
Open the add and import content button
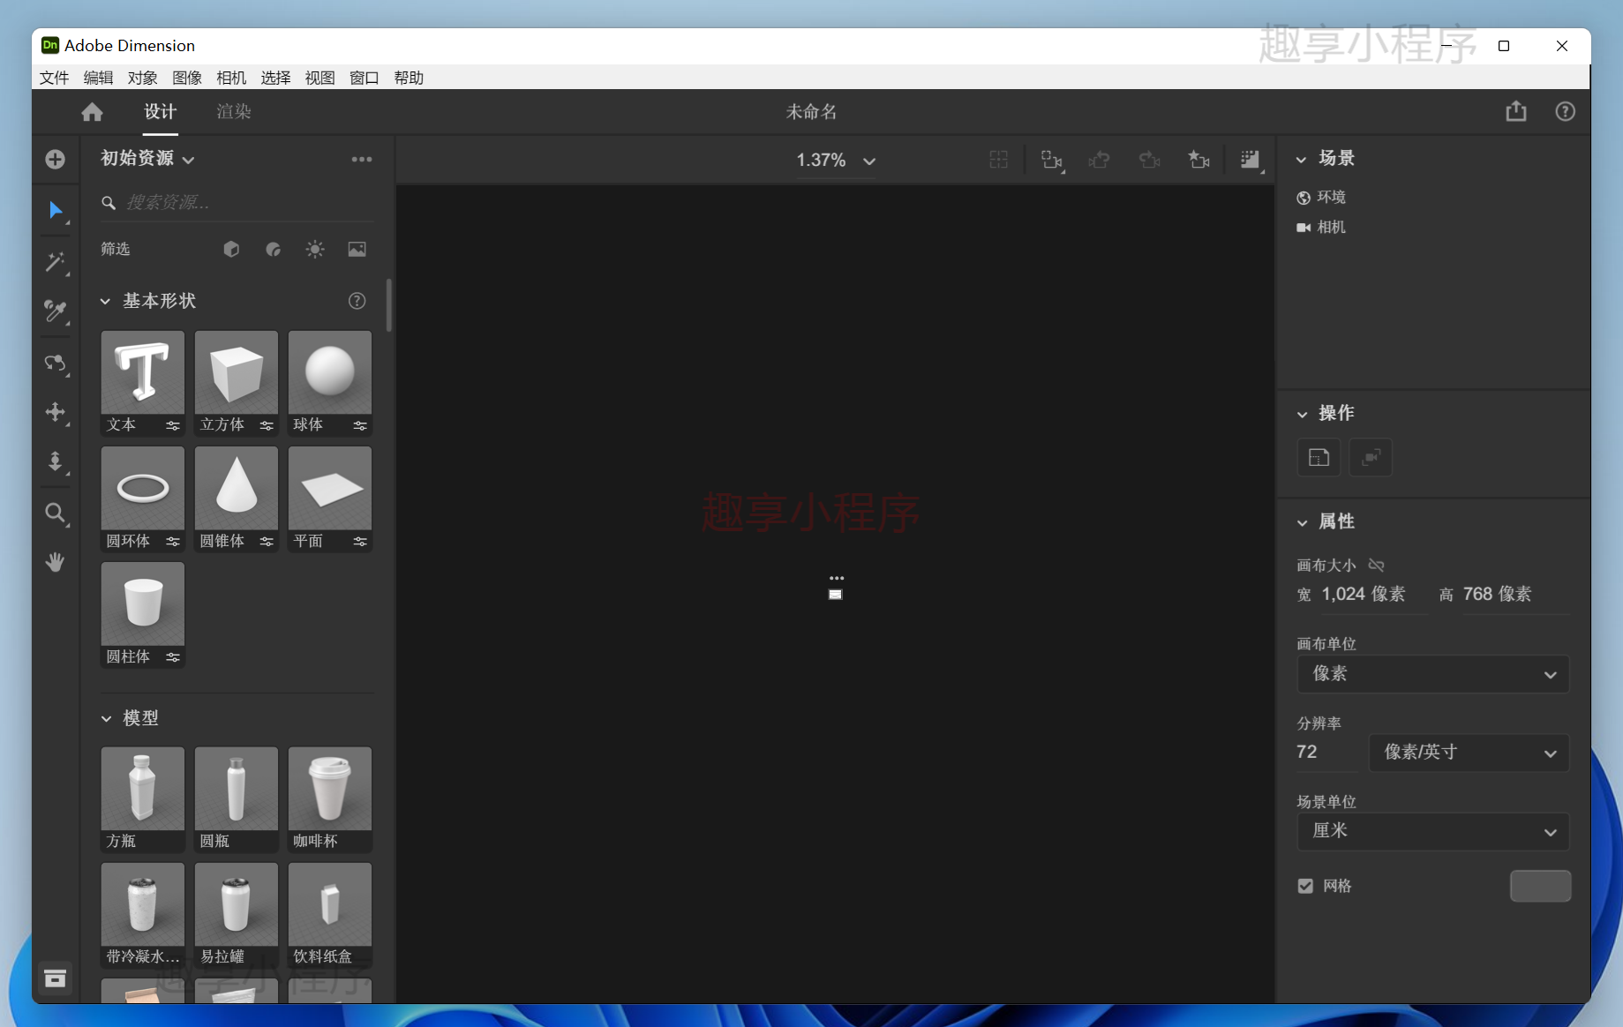coord(56,159)
